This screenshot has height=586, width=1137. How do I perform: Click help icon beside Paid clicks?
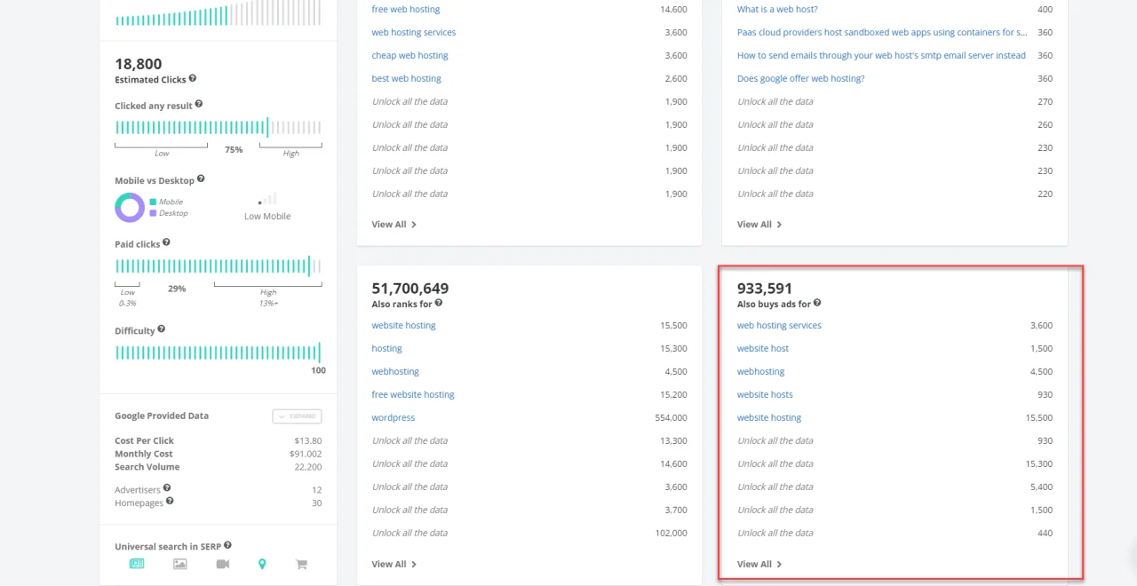(166, 242)
